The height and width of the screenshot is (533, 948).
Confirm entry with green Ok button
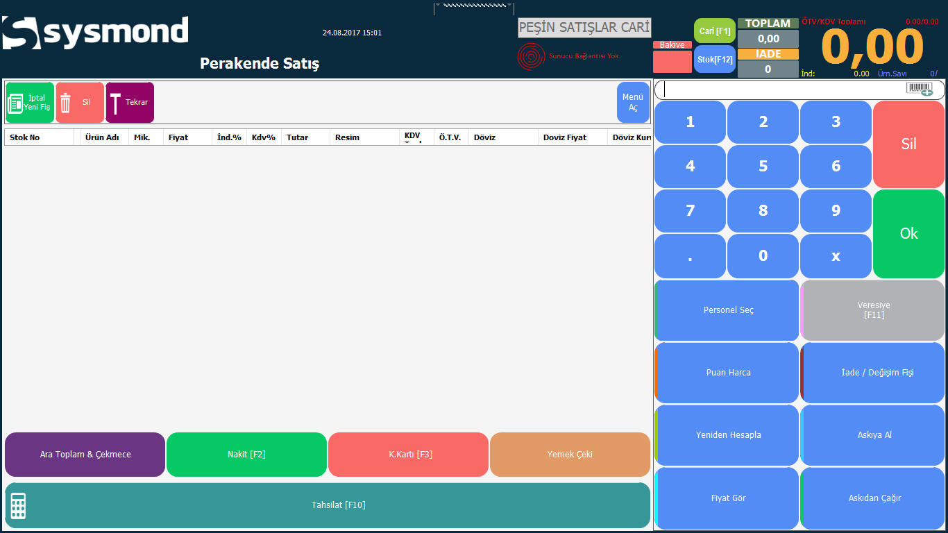pos(908,234)
